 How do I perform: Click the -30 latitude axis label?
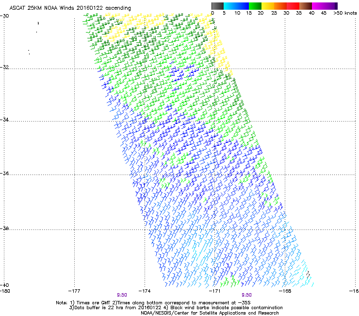[4, 16]
